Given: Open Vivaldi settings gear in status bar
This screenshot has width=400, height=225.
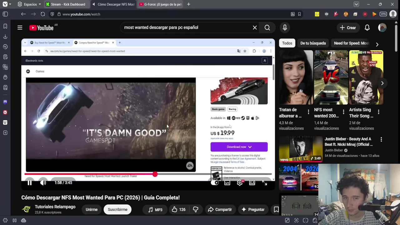Looking at the screenshot, I should (x=5, y=220).
